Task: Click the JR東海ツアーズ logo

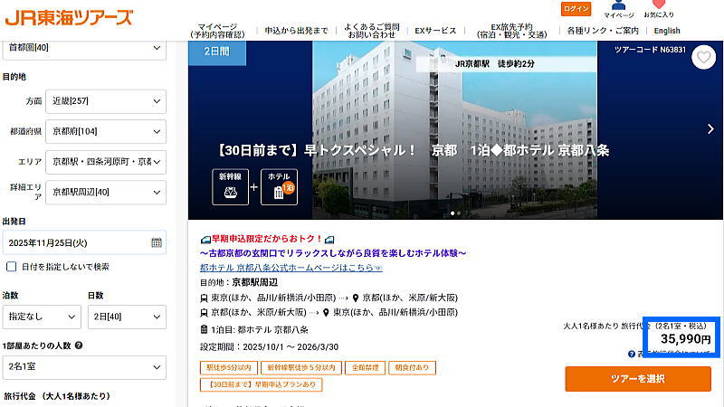Action: 69,17
